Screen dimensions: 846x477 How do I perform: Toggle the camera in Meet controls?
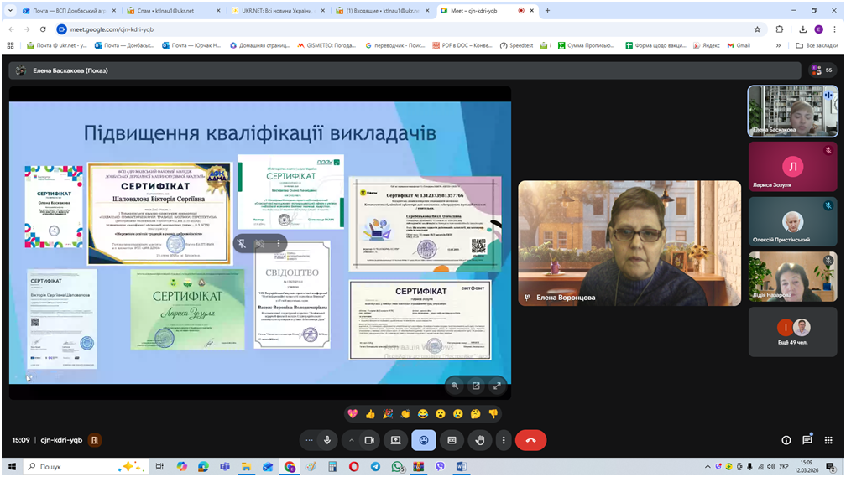pos(368,440)
